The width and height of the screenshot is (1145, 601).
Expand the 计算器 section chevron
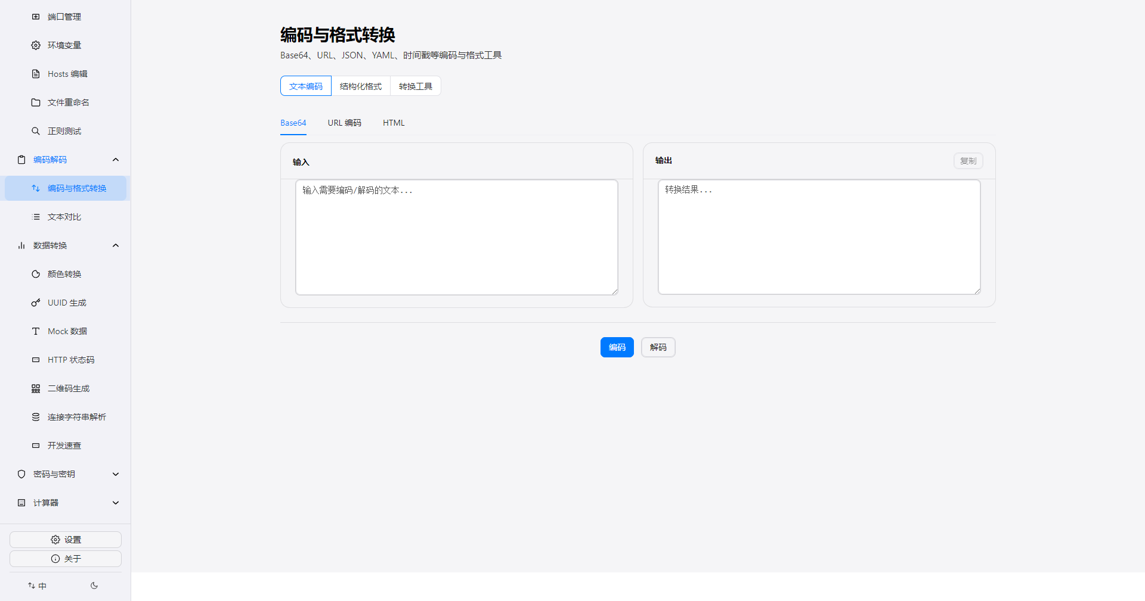pos(116,503)
